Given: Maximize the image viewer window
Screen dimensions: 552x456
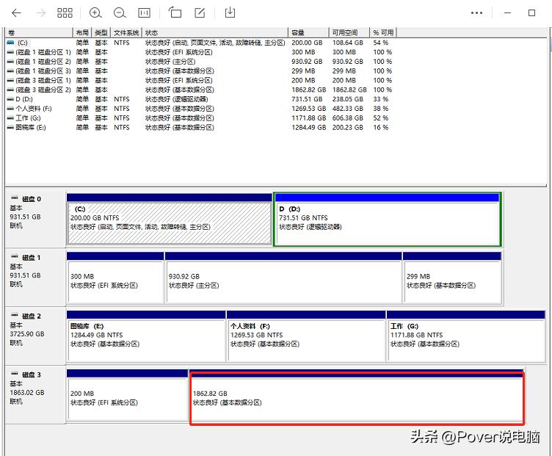Looking at the screenshot, I should pyautogui.click(x=531, y=12).
